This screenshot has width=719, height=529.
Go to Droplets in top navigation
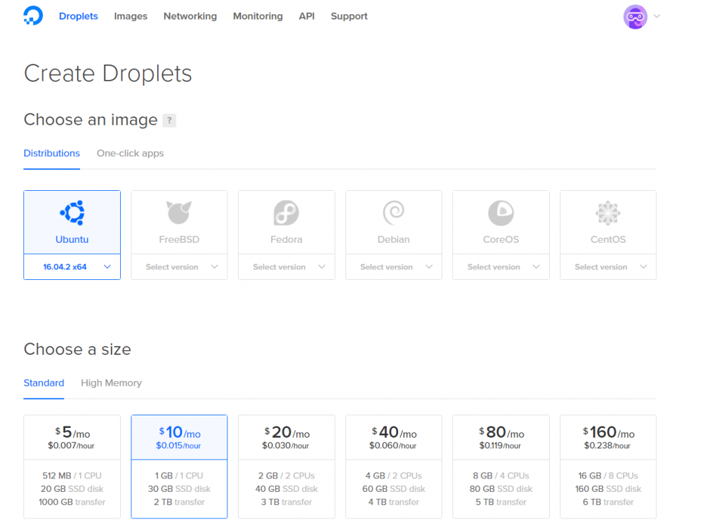click(79, 16)
